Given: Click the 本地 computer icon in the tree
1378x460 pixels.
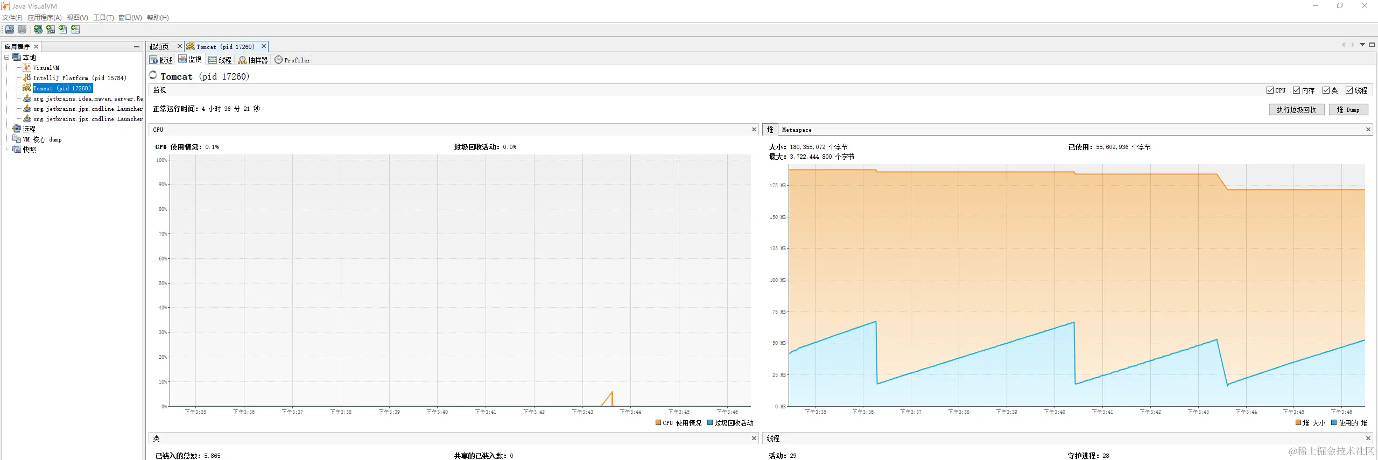Looking at the screenshot, I should (17, 58).
